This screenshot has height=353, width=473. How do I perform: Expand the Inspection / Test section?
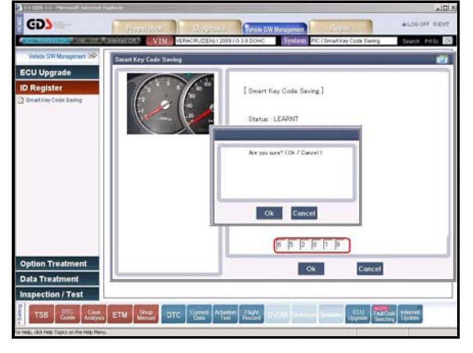click(57, 294)
